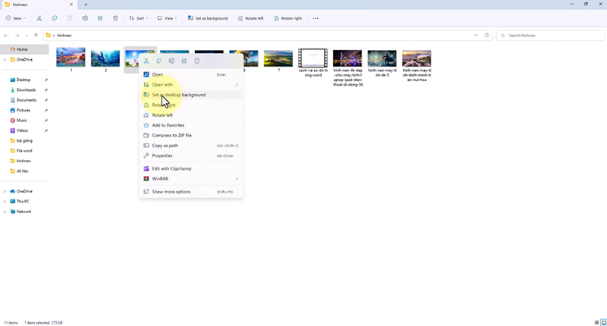The image size is (607, 326).
Task: Expand the WinRAR submenu arrow
Action: point(236,179)
